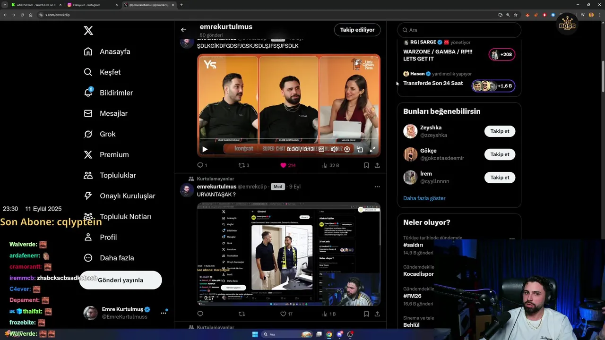The width and height of the screenshot is (605, 340).
Task: Click the Topluluklar people icon
Action: coord(88,175)
